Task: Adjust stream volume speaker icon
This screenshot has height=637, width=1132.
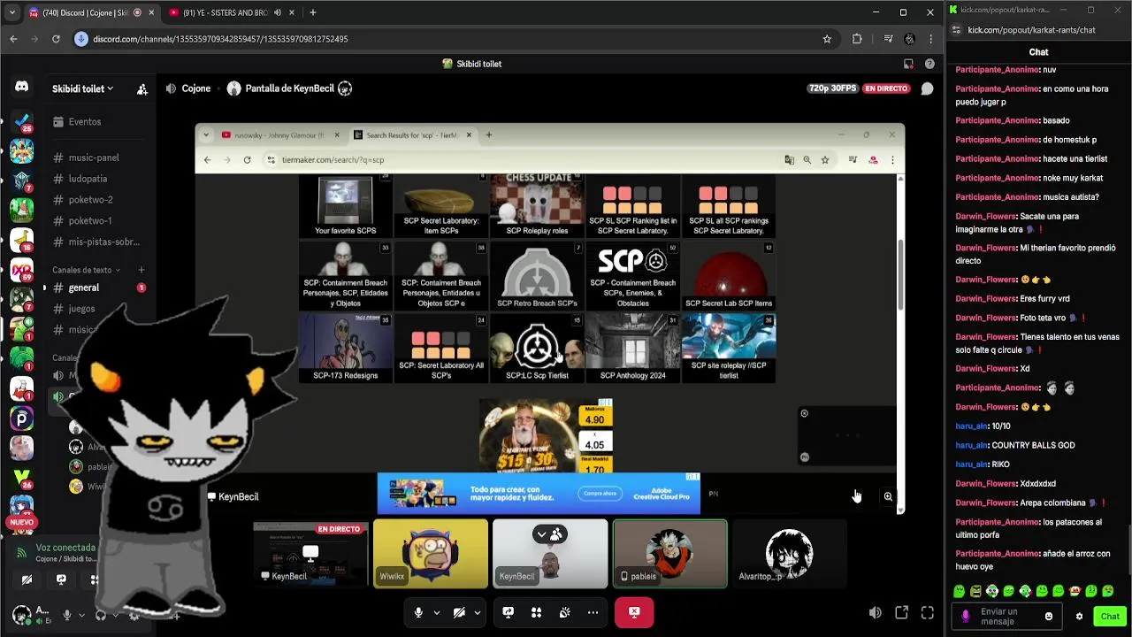Action: pyautogui.click(x=875, y=612)
